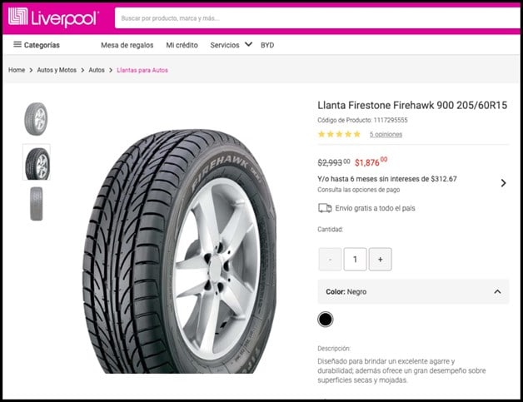Select the second tire thumbnail with rim
The width and height of the screenshot is (523, 402).
point(37,162)
